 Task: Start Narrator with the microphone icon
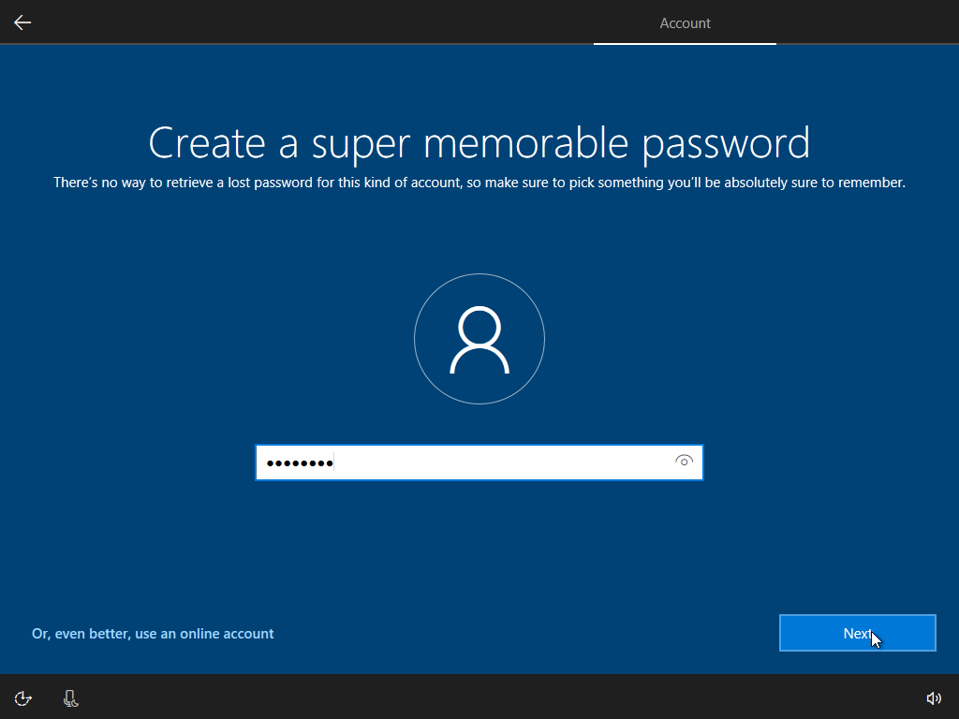(x=70, y=697)
